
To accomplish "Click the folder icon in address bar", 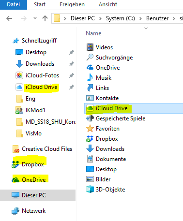I will [x=57, y=18].
